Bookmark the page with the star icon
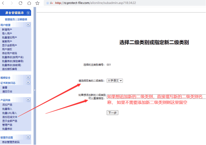The width and height of the screenshot is (206, 145). tap(37, 3)
